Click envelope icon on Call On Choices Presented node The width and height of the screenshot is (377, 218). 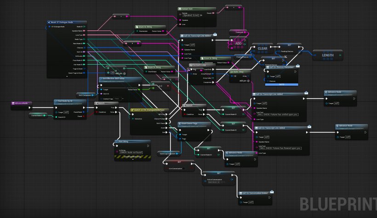pos(297,66)
